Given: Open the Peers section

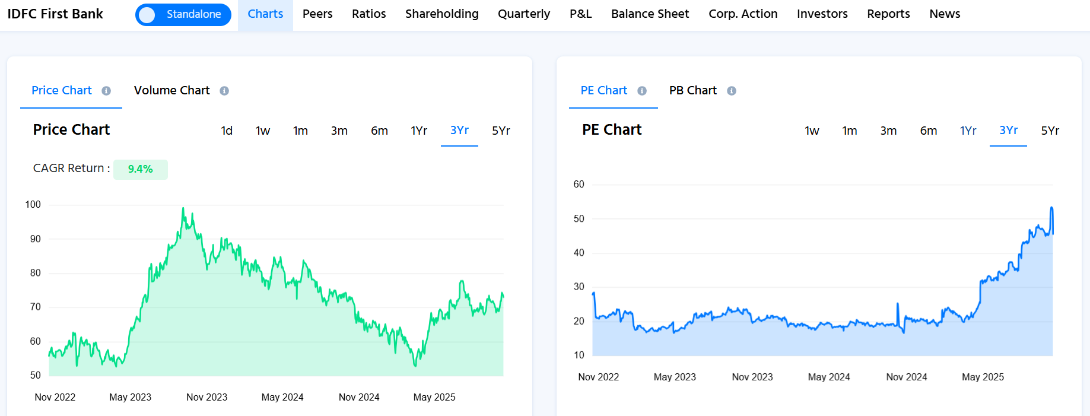Looking at the screenshot, I should pos(317,14).
